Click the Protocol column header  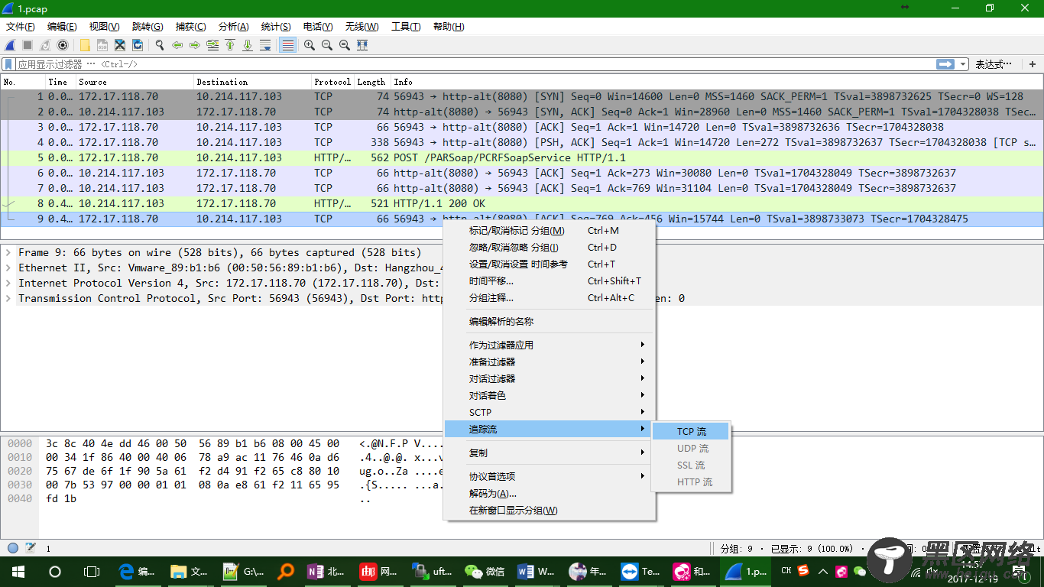(x=332, y=82)
